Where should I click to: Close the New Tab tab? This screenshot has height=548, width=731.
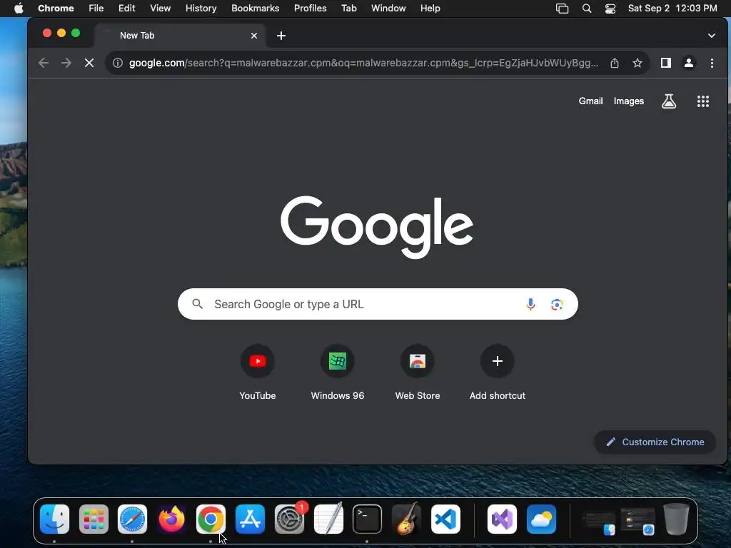tap(254, 36)
